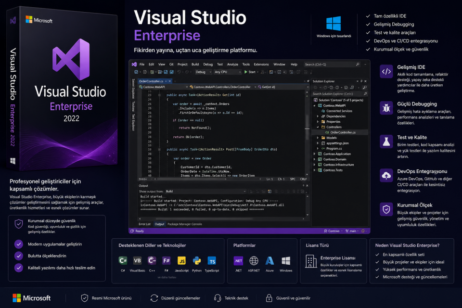
Task: Close the OrderController.cs tab
Action: [x=170, y=81]
